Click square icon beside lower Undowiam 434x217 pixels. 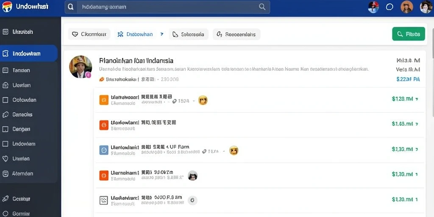5,144
